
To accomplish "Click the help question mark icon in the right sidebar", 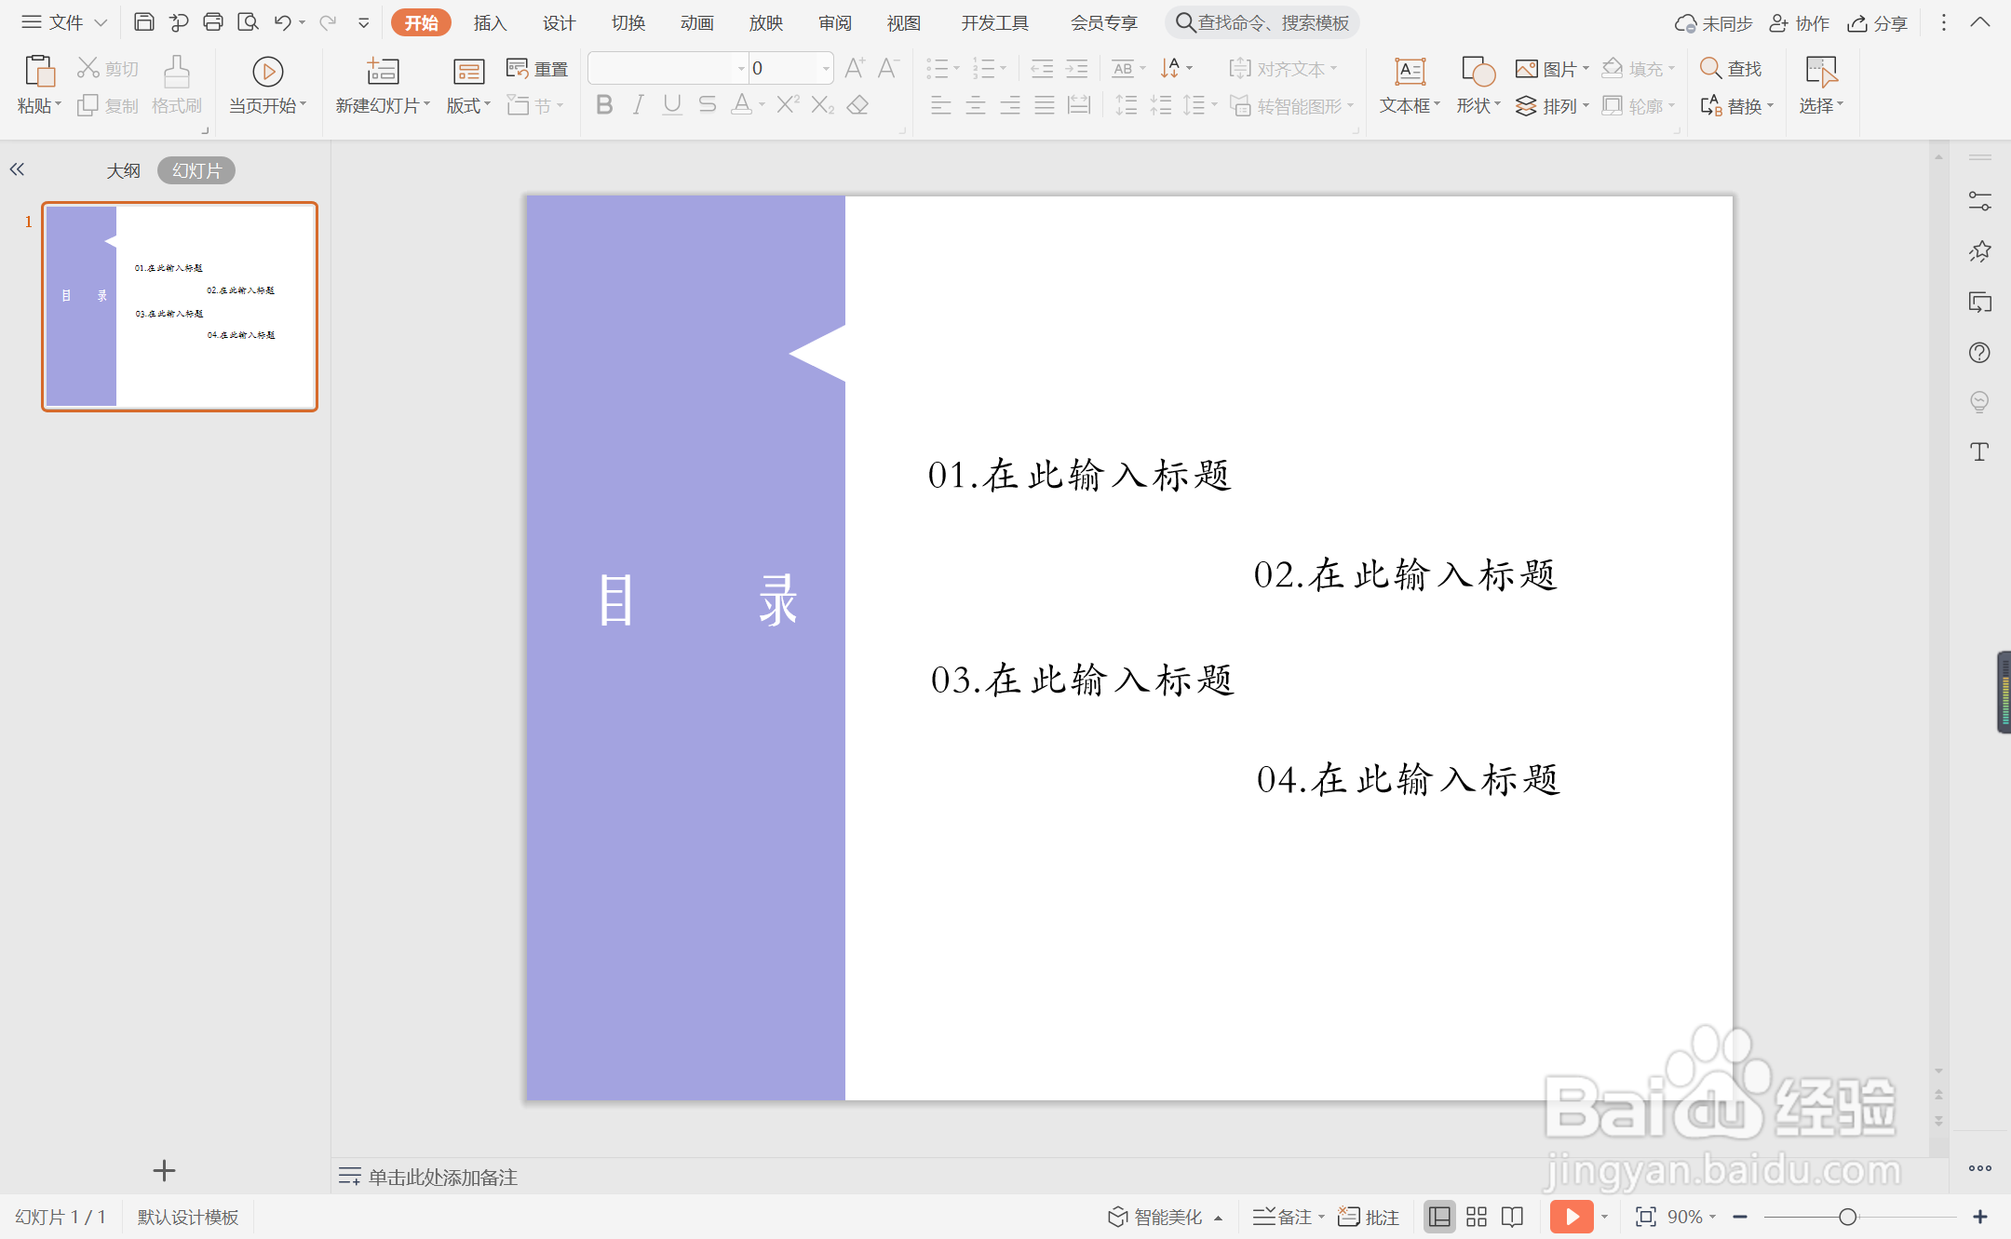I will click(x=1979, y=353).
